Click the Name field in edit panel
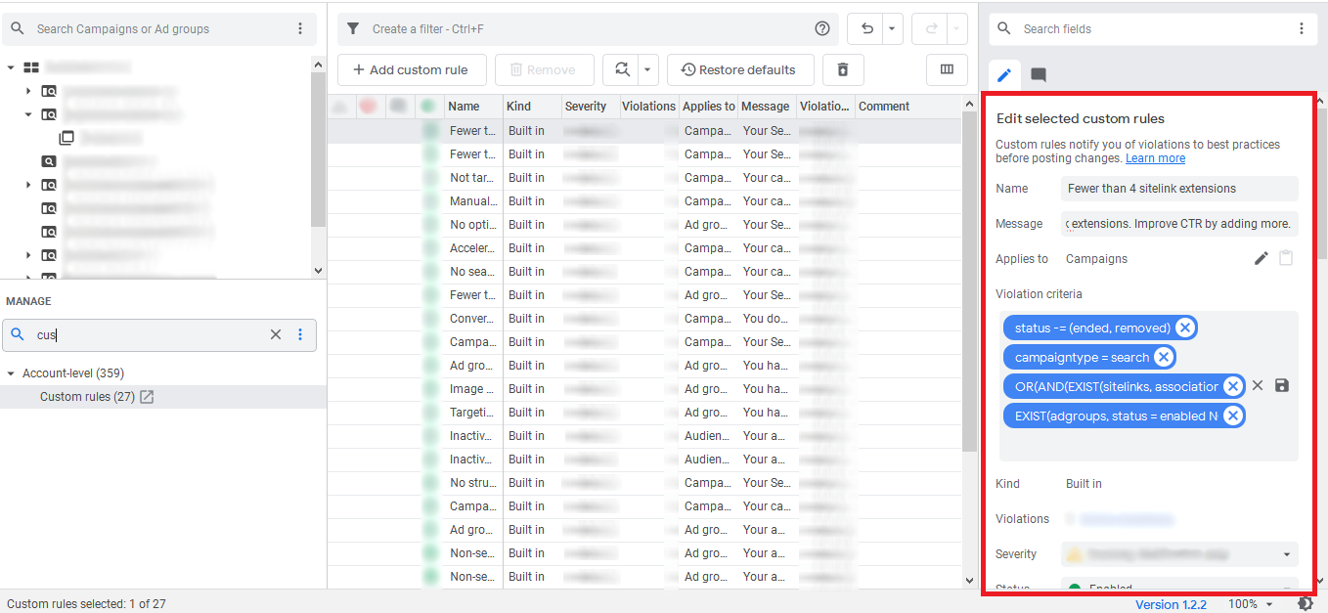 1178,189
